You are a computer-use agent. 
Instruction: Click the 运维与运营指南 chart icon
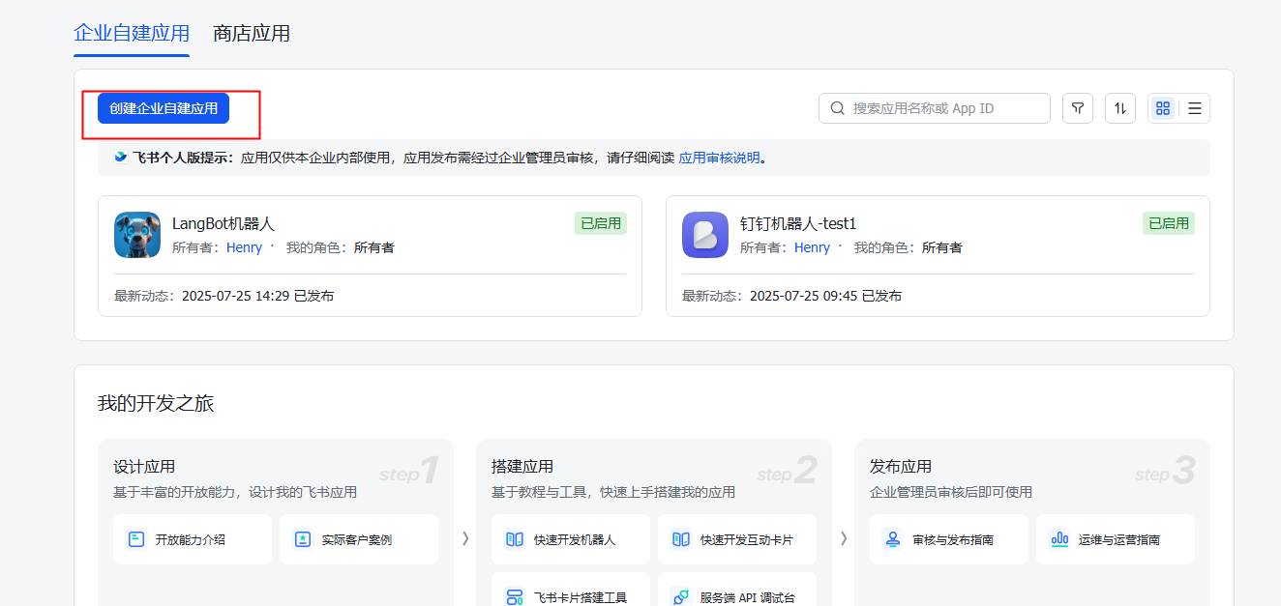point(1059,539)
